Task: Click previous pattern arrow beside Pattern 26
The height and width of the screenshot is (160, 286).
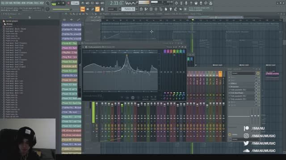Action: [x=120, y=9]
